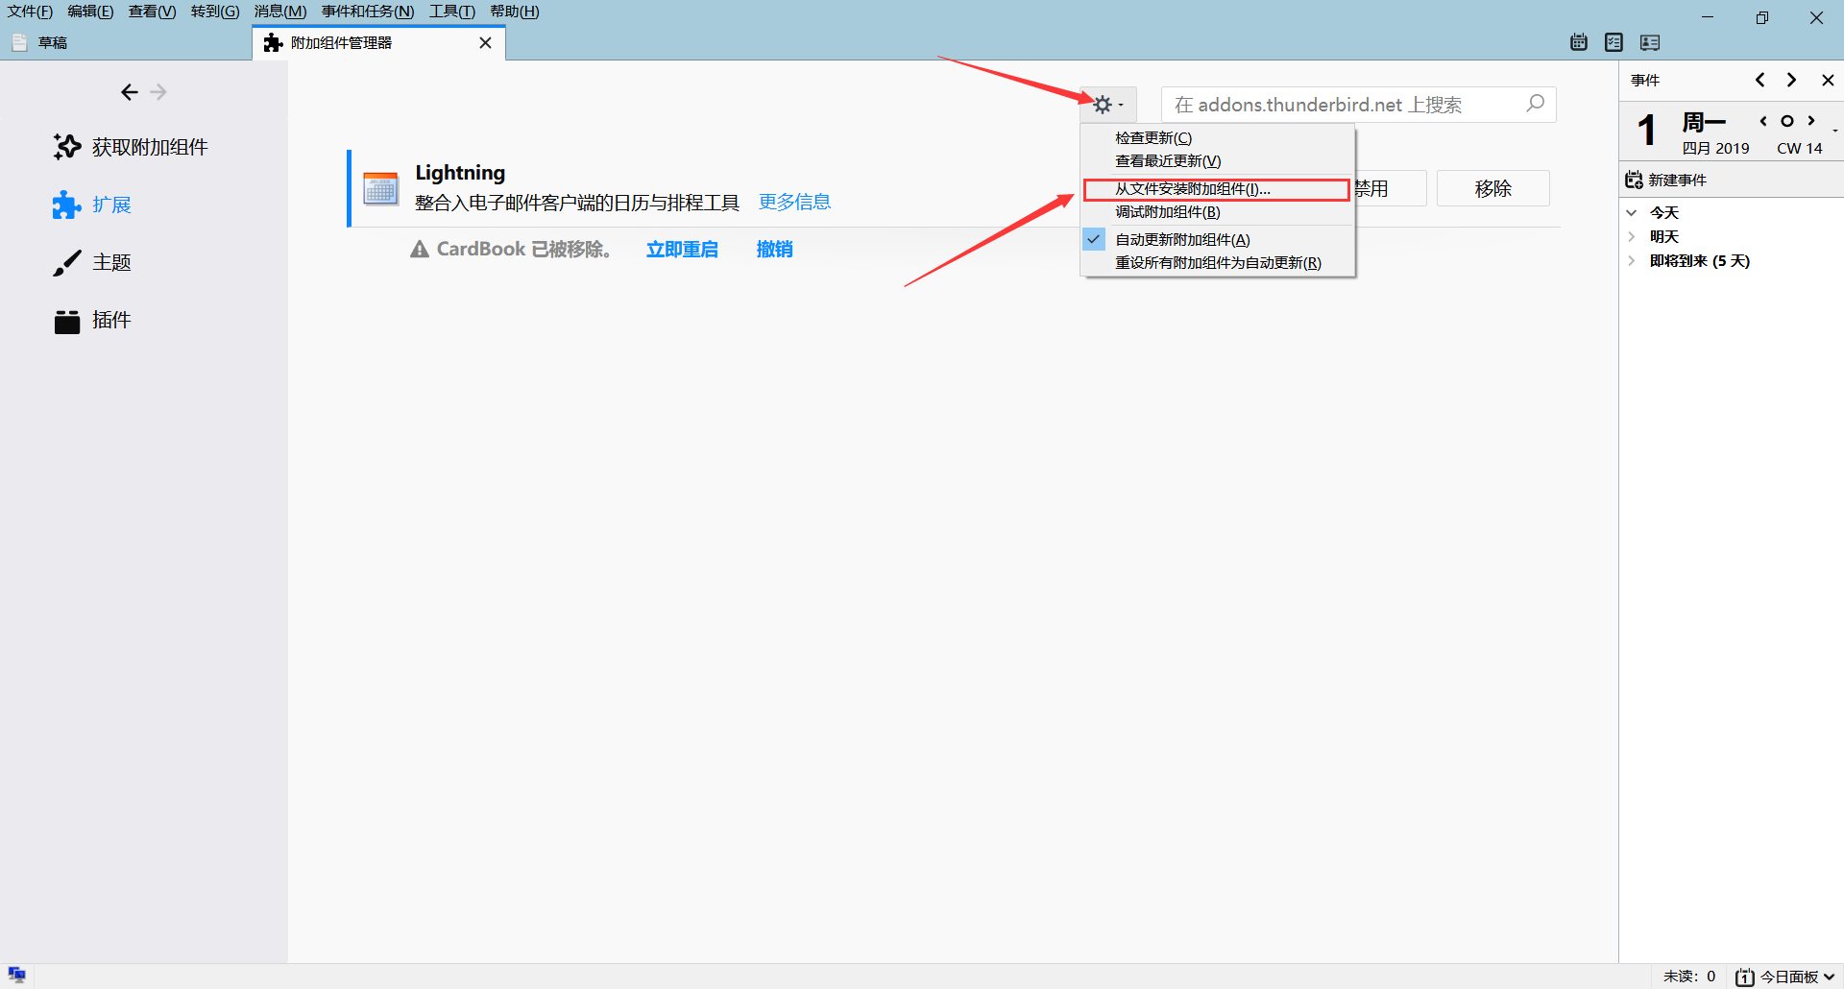The image size is (1844, 989).
Task: Click the date number 1 in today pane
Action: click(1647, 130)
